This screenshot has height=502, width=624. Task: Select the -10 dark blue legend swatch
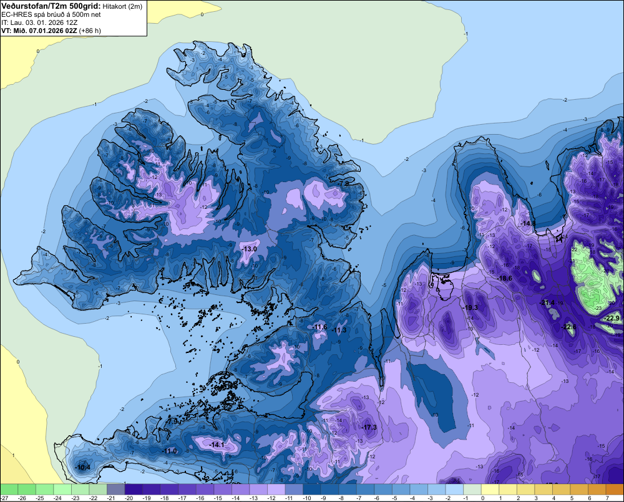coord(312,490)
